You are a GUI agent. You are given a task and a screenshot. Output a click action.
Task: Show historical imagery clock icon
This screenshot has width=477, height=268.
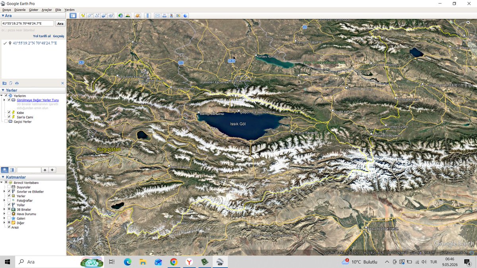(120, 15)
